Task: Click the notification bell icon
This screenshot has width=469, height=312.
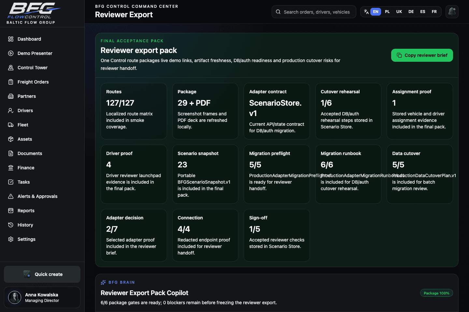Action: [x=452, y=12]
